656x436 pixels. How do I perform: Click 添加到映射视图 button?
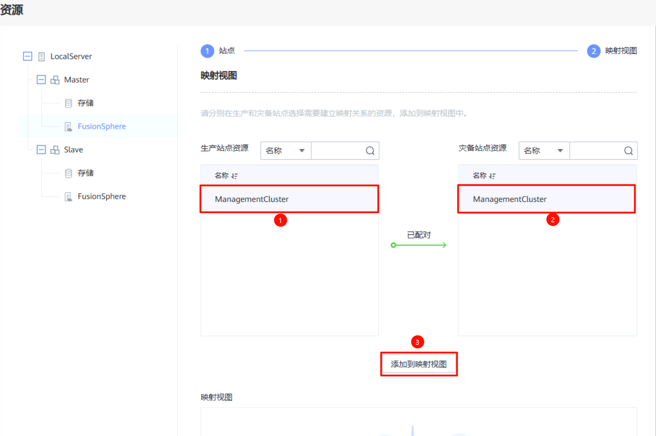pos(419,364)
